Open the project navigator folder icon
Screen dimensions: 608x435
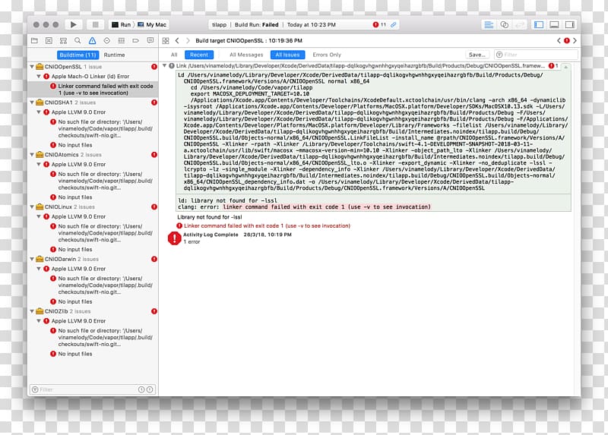pos(34,40)
